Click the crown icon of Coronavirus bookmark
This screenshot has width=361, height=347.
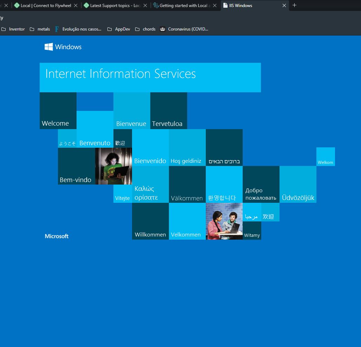pyautogui.click(x=163, y=29)
